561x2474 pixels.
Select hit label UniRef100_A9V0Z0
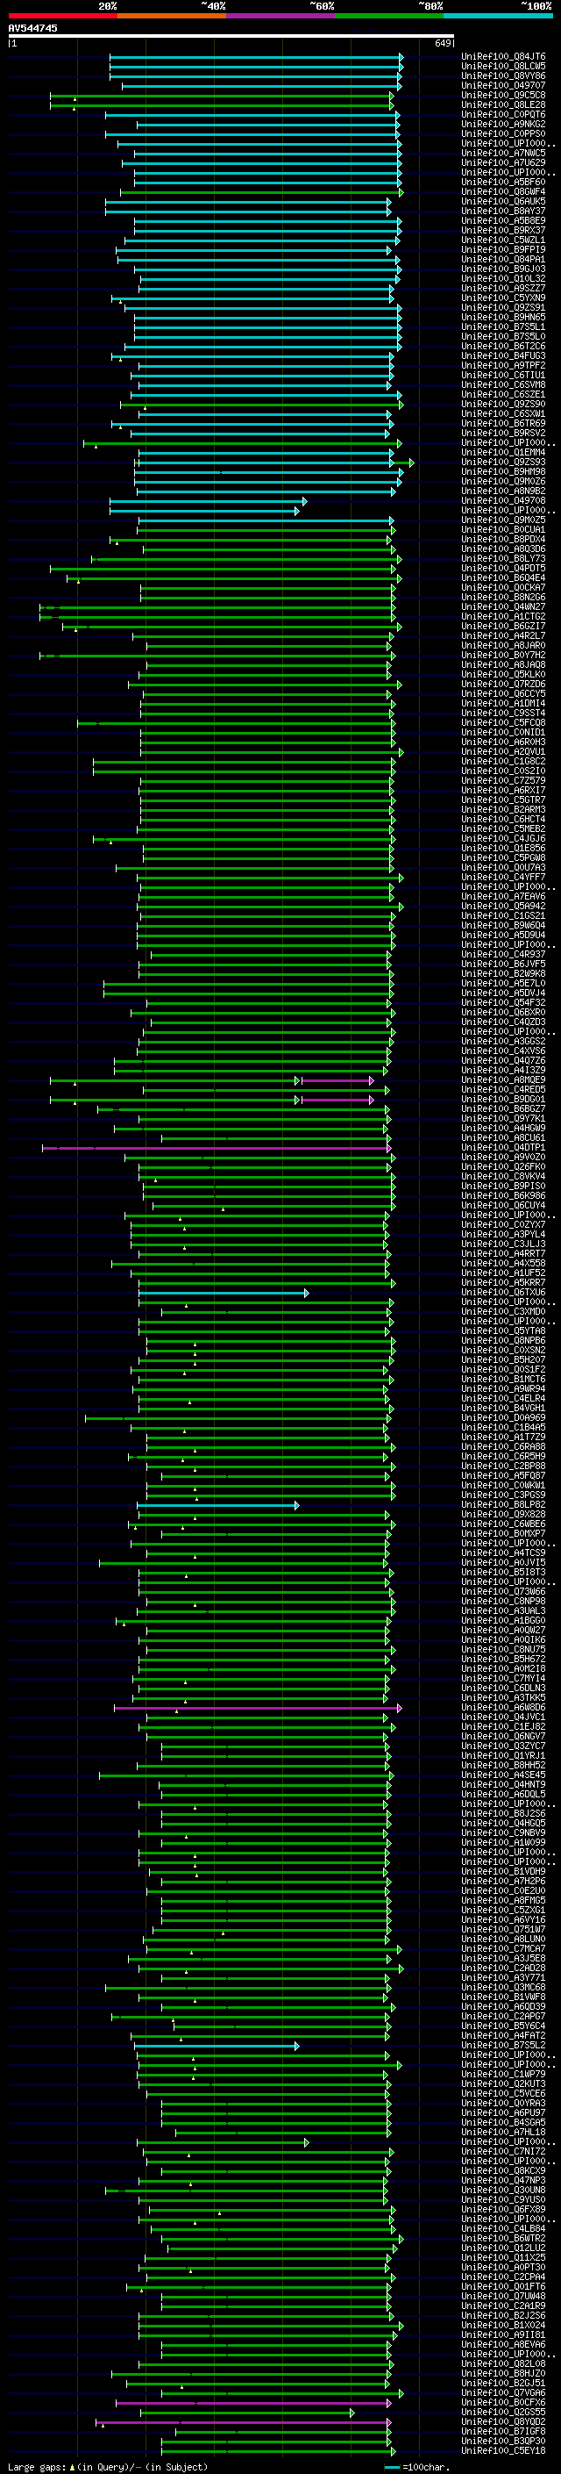pyautogui.click(x=503, y=1157)
